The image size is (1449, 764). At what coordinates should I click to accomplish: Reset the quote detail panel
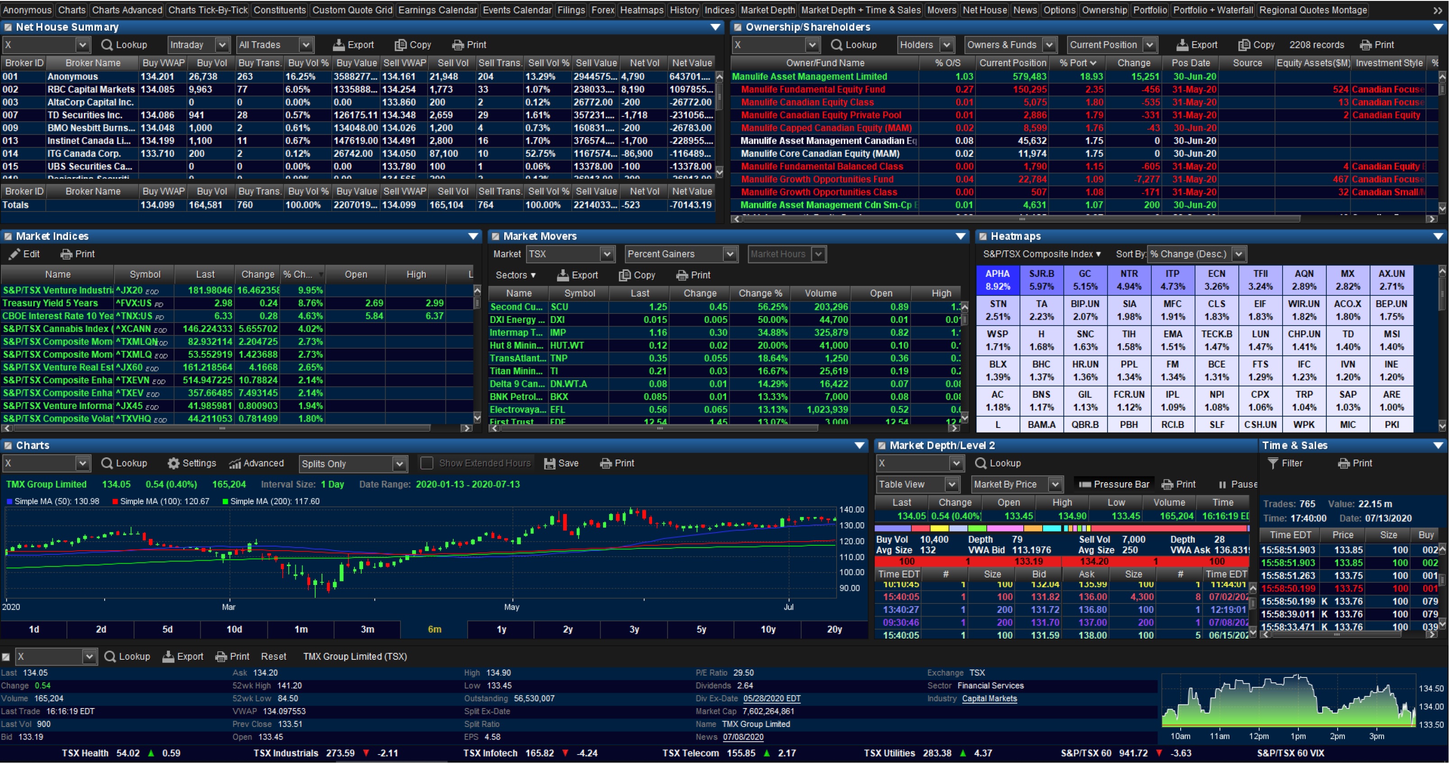(x=273, y=657)
